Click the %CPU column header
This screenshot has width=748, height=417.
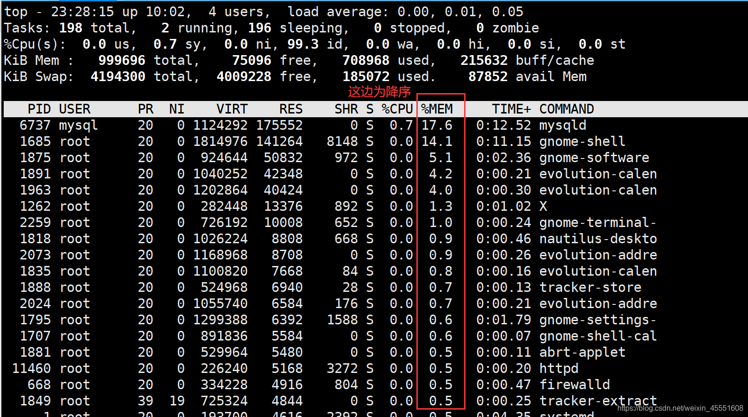tap(397, 109)
